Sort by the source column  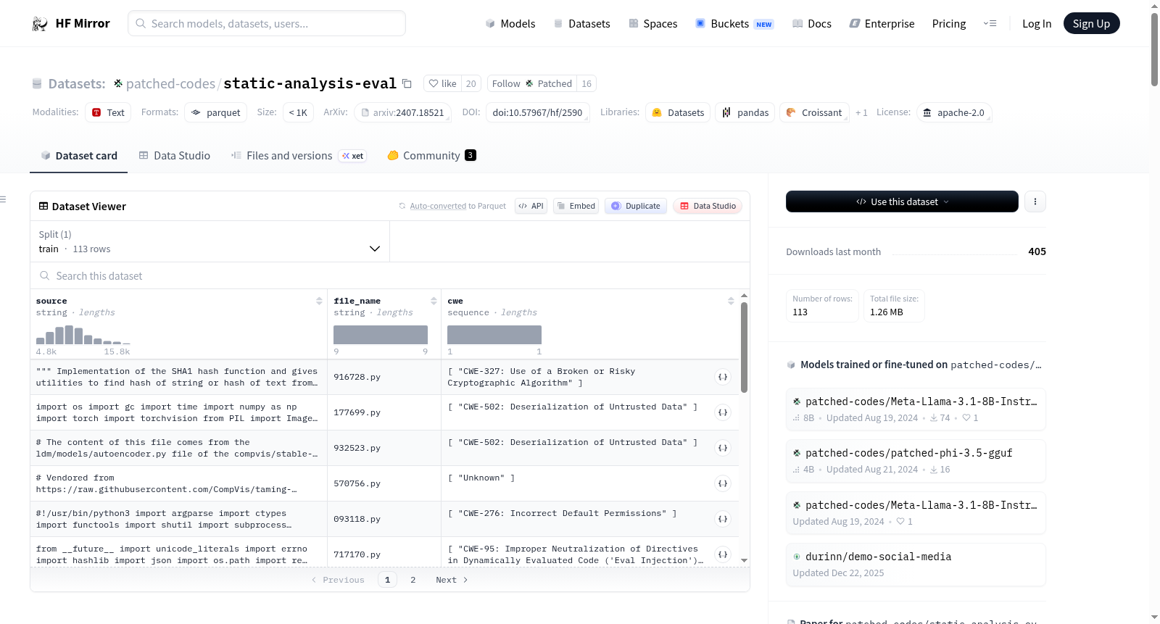point(319,301)
